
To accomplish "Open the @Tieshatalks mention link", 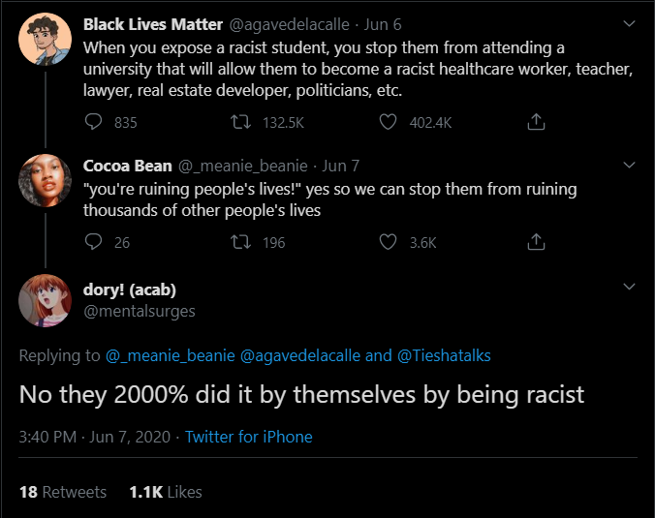I will (444, 355).
